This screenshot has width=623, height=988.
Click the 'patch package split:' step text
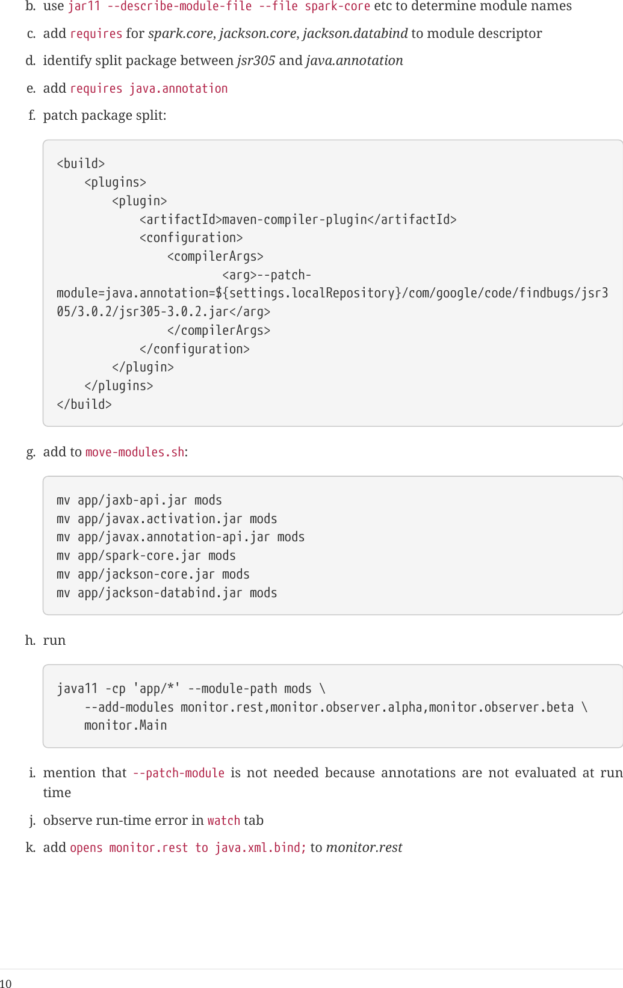105,116
